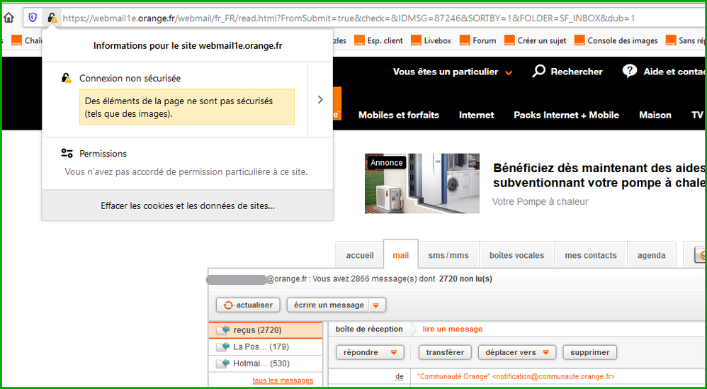
Task: Open the Livebox bookmark
Action: click(x=431, y=40)
